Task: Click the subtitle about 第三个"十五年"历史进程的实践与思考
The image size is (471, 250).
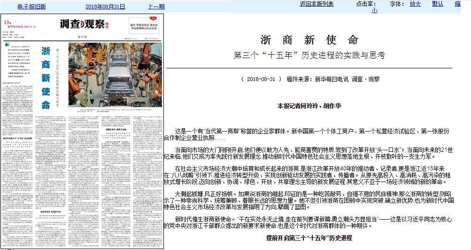Action: pyautogui.click(x=309, y=55)
